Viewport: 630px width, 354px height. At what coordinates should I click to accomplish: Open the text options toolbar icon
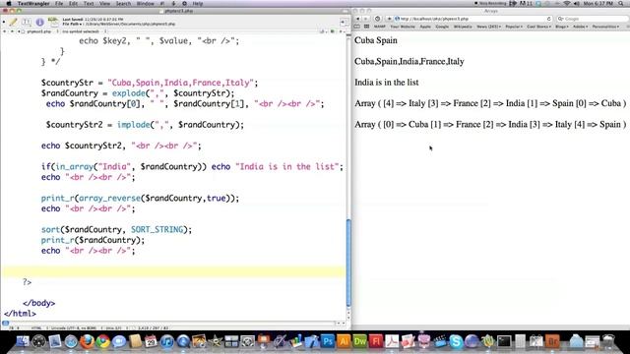click(27, 22)
